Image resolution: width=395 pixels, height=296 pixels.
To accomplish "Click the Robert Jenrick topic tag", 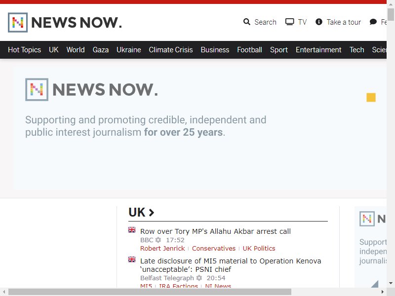I will (x=162, y=249).
